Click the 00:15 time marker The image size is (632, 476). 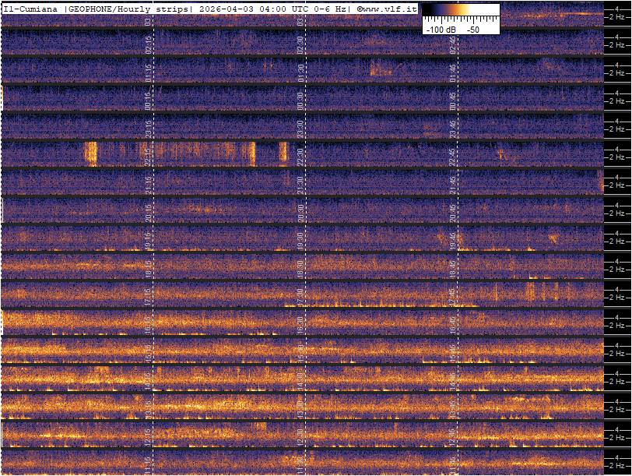tap(149, 100)
